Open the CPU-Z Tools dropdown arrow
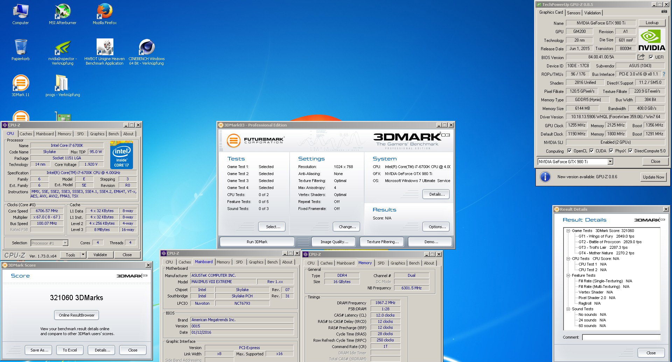 coord(83,255)
